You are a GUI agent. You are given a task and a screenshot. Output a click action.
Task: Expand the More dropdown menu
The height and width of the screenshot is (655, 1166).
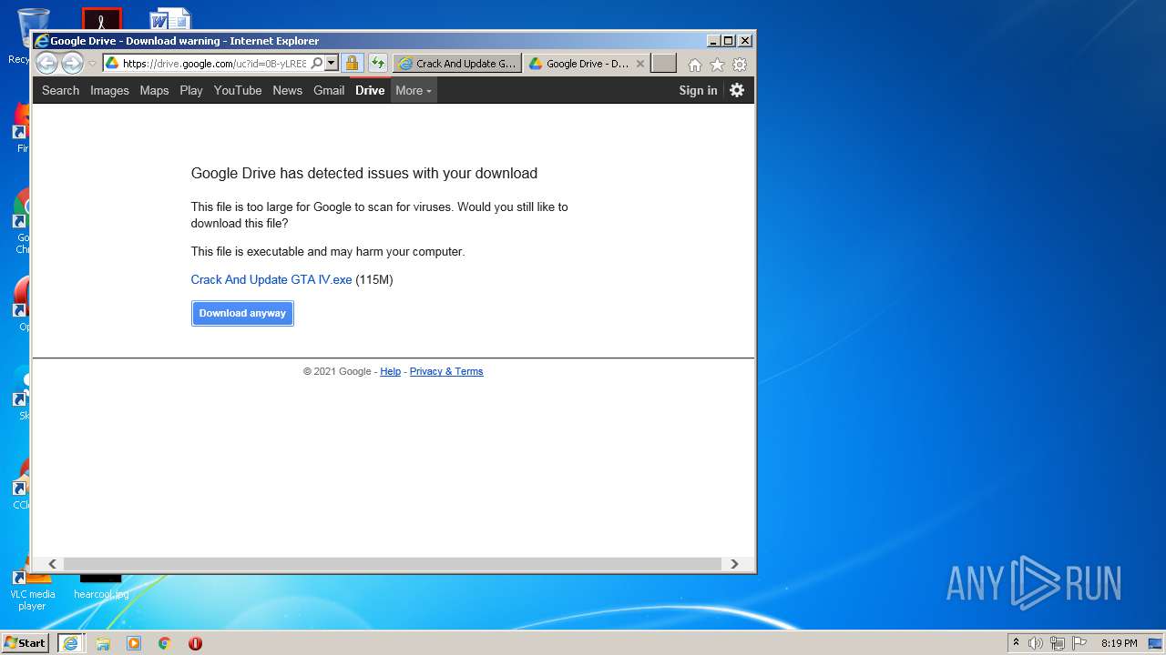(414, 90)
